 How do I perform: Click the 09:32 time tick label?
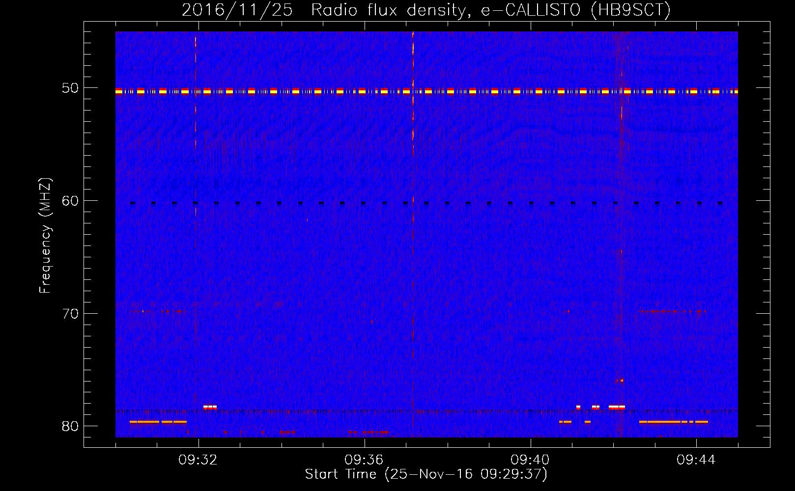(198, 460)
